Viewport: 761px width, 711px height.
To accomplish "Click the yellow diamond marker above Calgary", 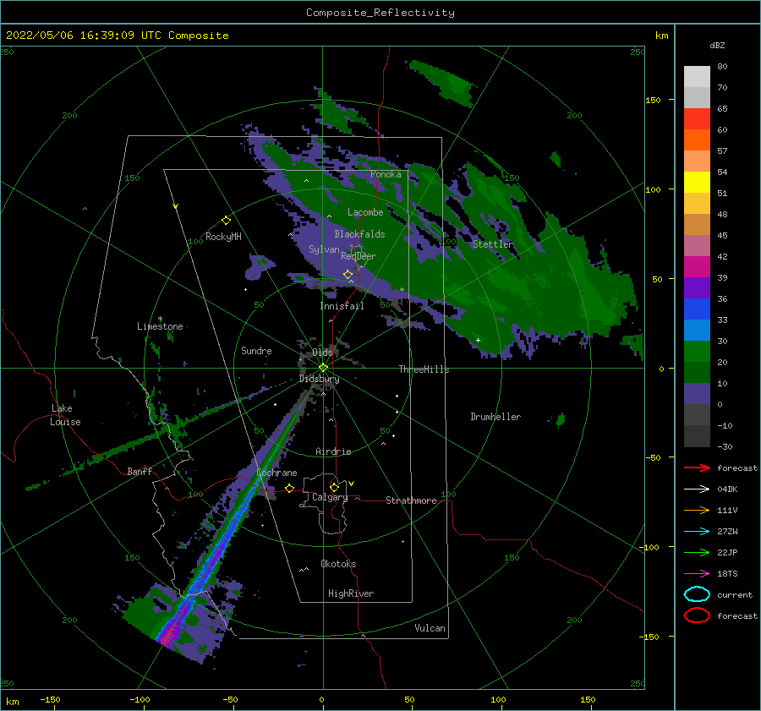I will pos(334,487).
